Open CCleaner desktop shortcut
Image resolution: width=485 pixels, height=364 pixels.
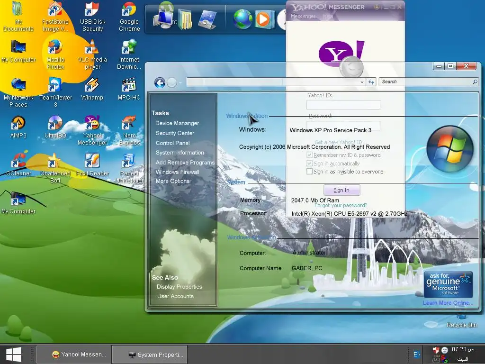tap(18, 164)
